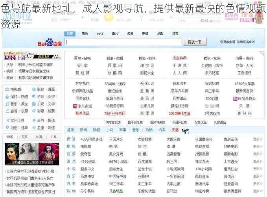Open the 影视 film reel icon
Viewport: 267px width, 197px height.
(34, 89)
